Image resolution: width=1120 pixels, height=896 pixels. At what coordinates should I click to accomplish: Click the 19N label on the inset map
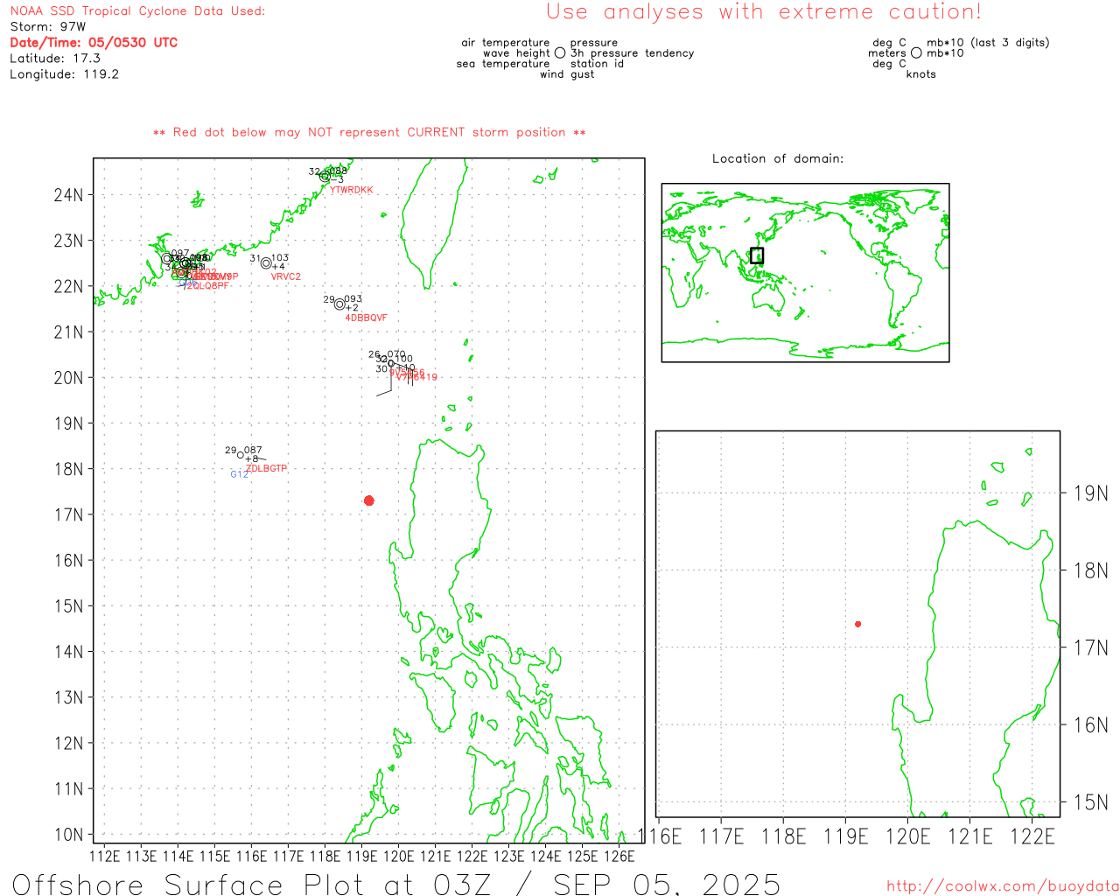point(1090,493)
